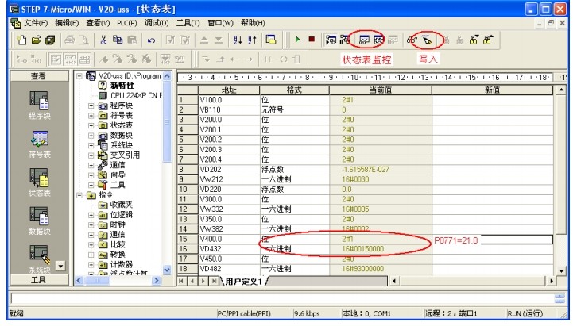Open the 编辑(E) menu
Screen dimensions: 577x326
tap(67, 23)
